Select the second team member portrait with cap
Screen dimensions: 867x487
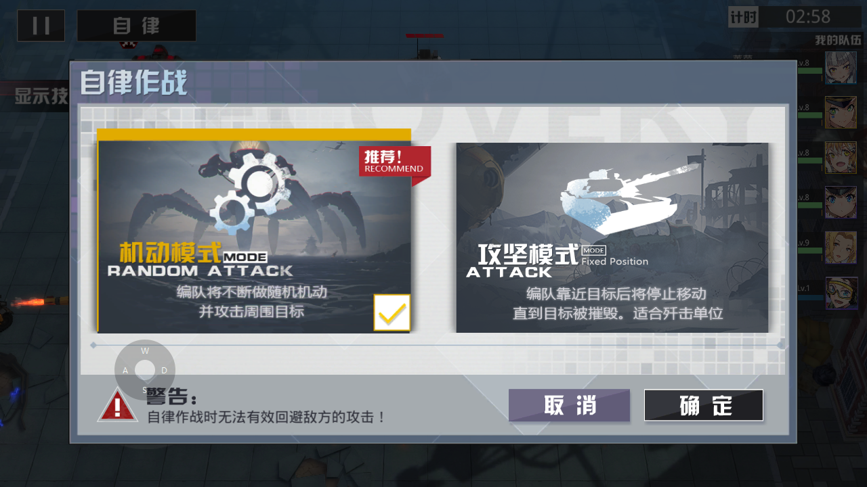841,112
